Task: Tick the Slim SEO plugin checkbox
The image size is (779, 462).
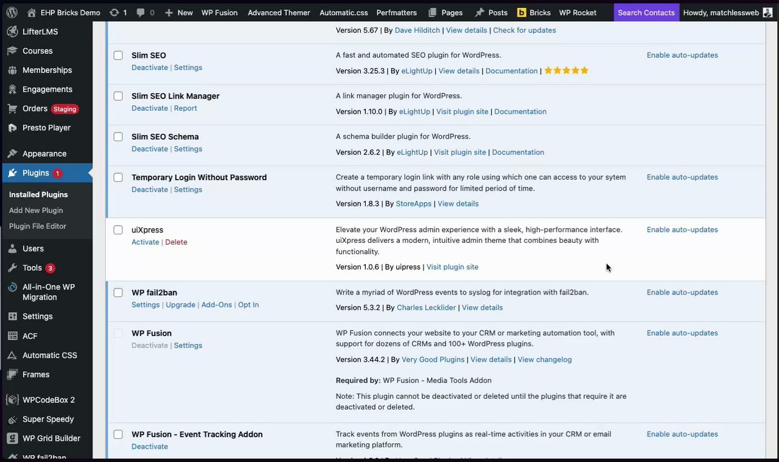Action: (118, 55)
